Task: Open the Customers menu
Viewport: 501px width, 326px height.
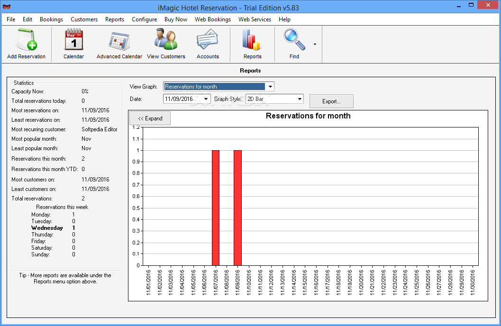Action: 84,19
